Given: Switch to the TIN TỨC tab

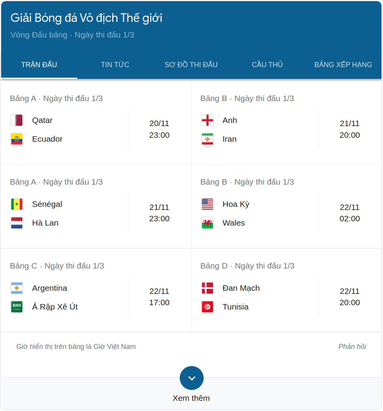Looking at the screenshot, I should pyautogui.click(x=115, y=65).
